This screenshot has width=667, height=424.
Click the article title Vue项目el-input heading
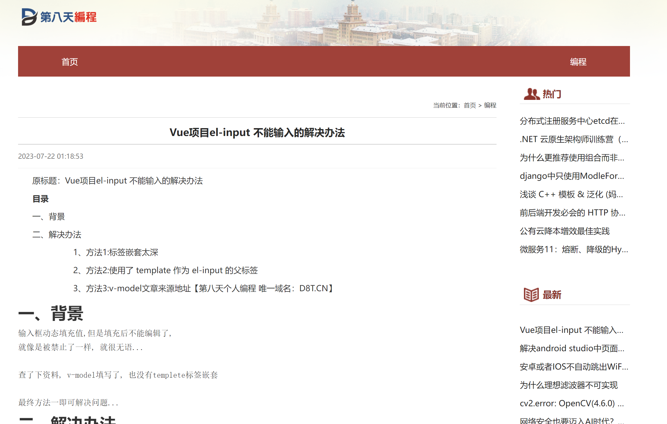click(x=257, y=133)
